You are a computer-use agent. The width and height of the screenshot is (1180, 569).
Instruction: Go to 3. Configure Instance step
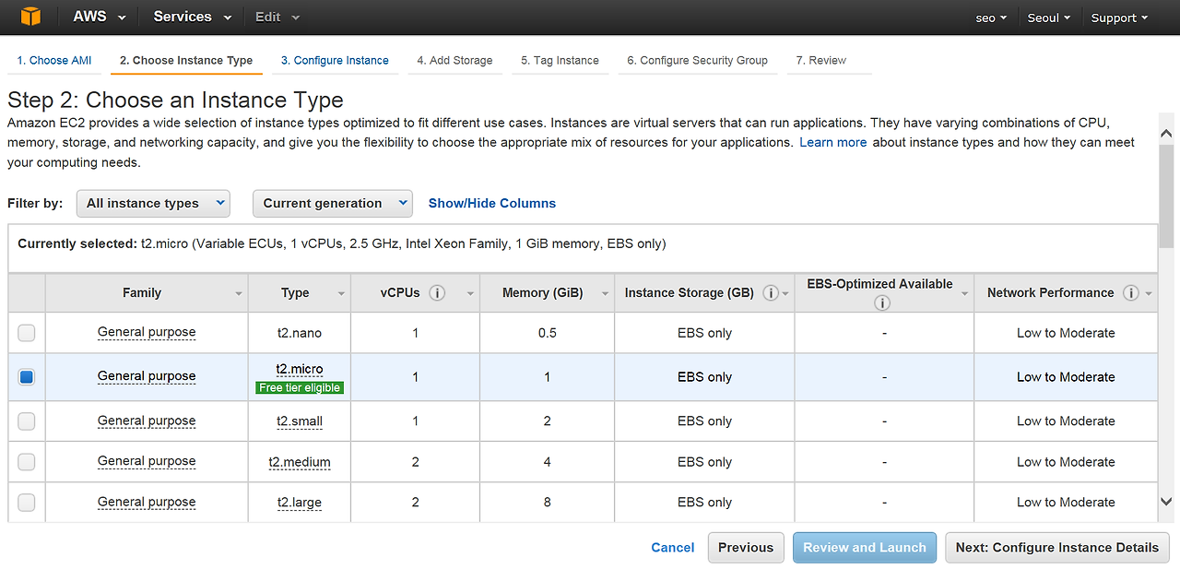click(x=335, y=61)
